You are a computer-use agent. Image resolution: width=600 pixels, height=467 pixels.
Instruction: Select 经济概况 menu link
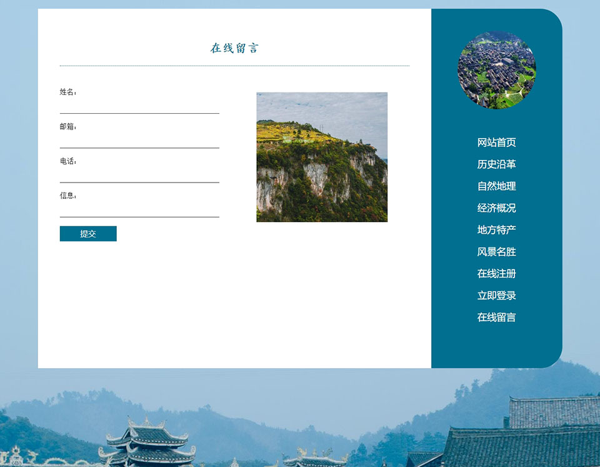coord(496,208)
